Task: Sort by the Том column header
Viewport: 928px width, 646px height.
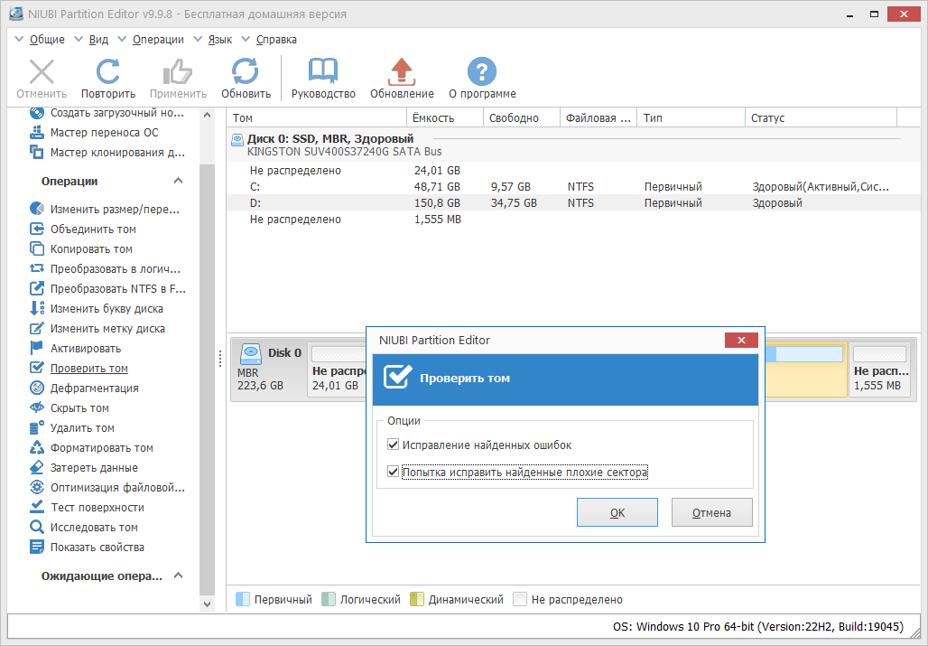Action: [317, 117]
